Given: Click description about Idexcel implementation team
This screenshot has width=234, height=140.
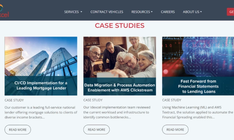Looking at the screenshot, I should point(117,112).
